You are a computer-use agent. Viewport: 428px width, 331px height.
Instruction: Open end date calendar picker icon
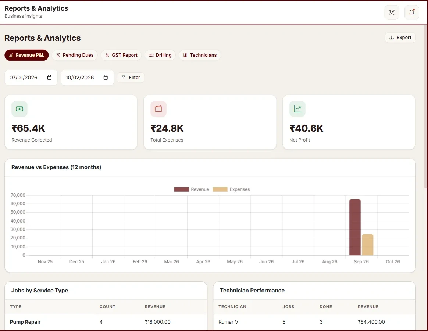pyautogui.click(x=106, y=78)
